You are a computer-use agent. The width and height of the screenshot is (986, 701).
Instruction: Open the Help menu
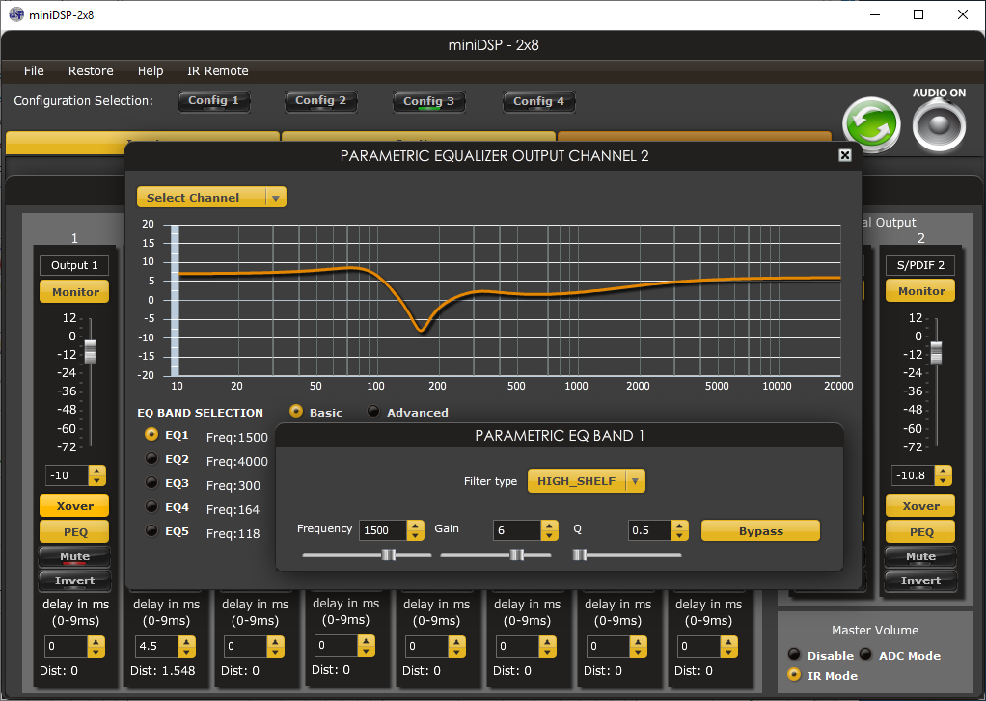point(151,71)
